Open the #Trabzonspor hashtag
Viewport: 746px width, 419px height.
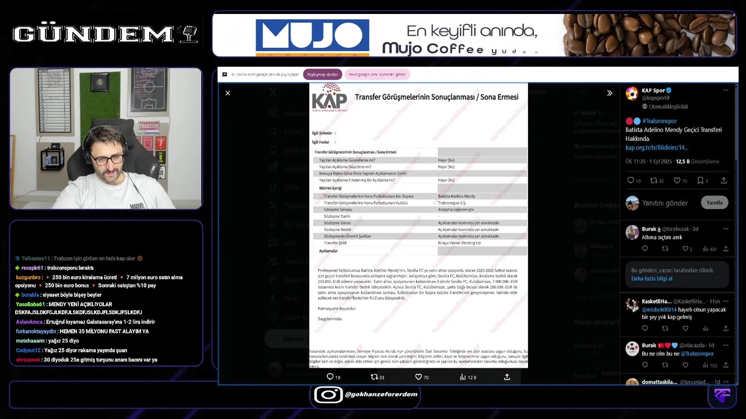coord(660,121)
